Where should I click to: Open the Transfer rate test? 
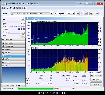click(x=14, y=40)
